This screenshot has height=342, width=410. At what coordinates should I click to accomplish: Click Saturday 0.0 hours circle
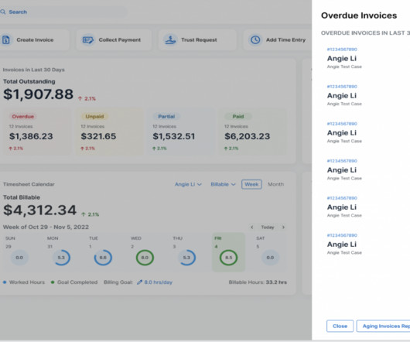tap(271, 258)
